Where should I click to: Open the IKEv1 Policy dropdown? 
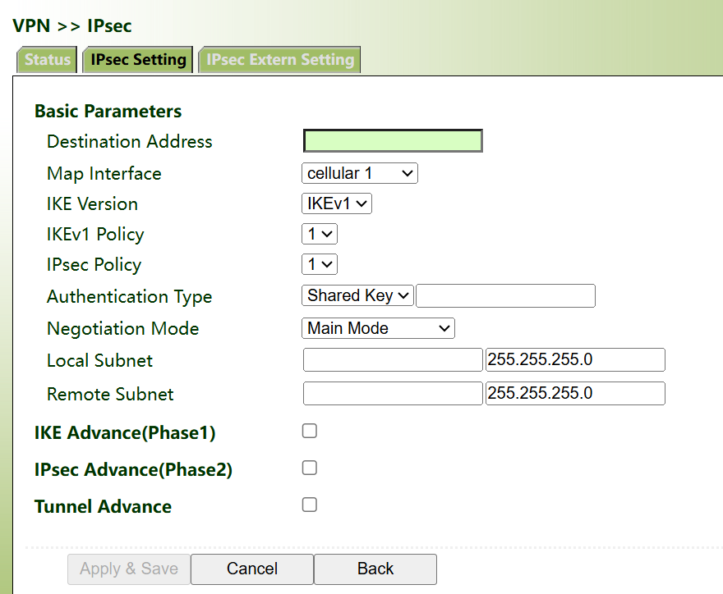pos(320,234)
